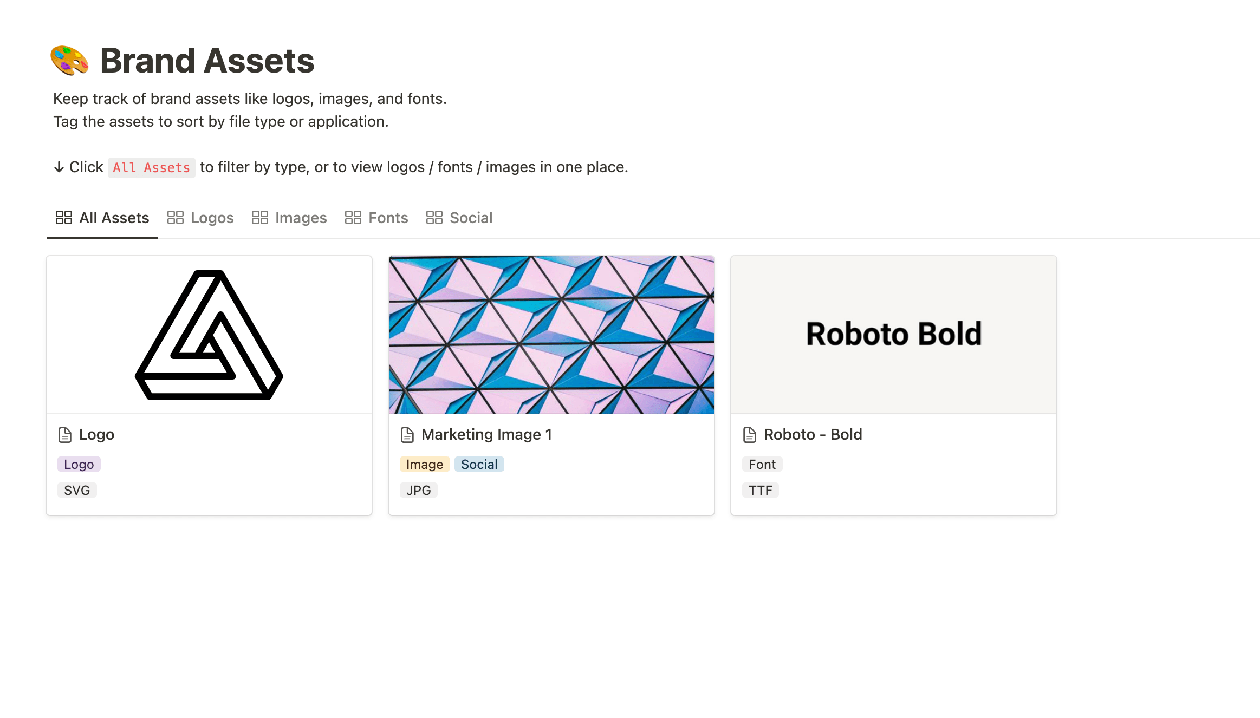
Task: Click the gallery icon beside Logos
Action: pos(174,217)
